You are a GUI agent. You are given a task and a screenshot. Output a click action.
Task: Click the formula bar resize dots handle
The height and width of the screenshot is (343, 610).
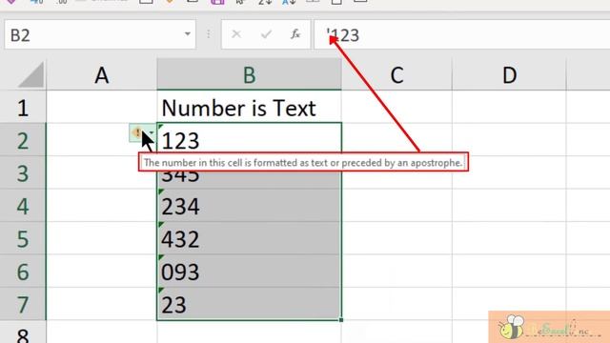tap(209, 34)
